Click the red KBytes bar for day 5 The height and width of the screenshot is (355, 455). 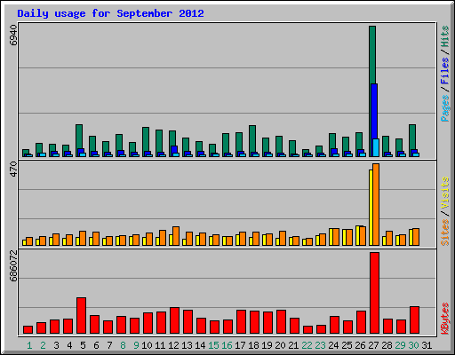tap(81, 316)
